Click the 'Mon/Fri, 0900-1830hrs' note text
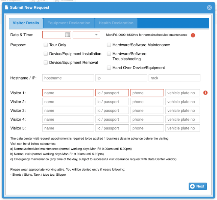The image size is (217, 200). point(147,35)
